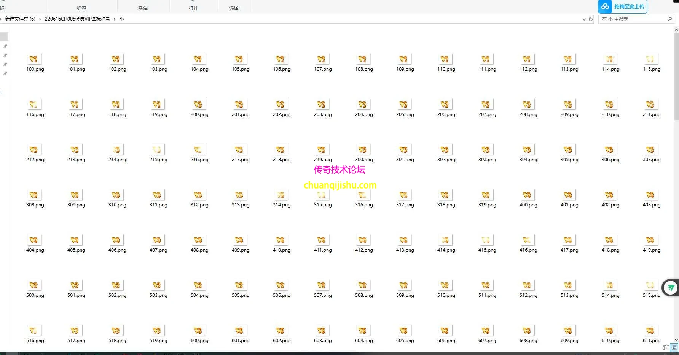Select the file name 608.png
Screen dimensions: 679x355
pyautogui.click(x=528, y=341)
